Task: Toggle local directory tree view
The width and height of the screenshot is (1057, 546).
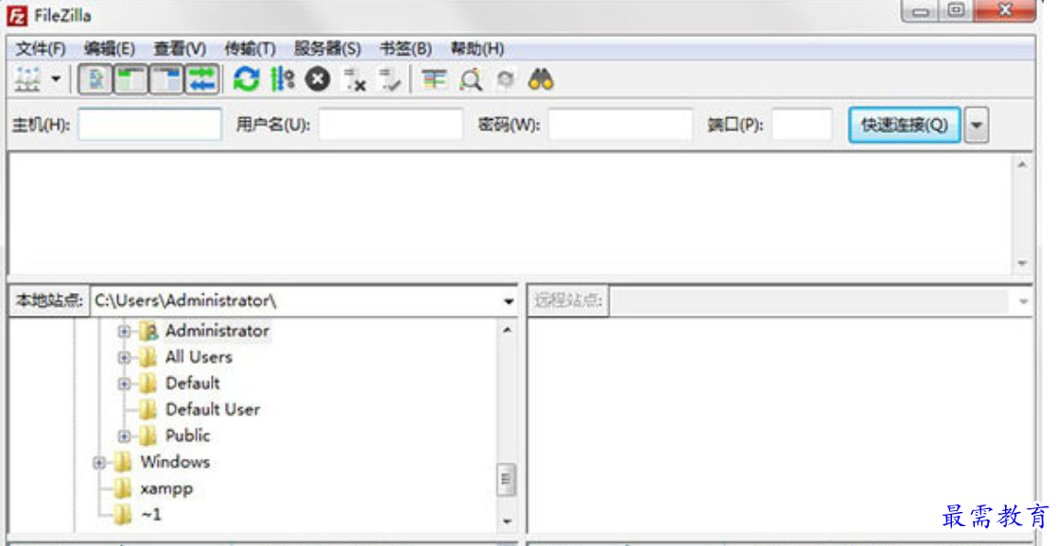Action: (130, 79)
